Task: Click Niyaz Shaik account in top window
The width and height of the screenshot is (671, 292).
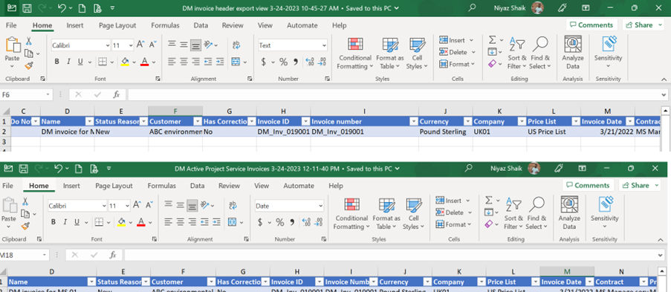Action: tap(518, 7)
